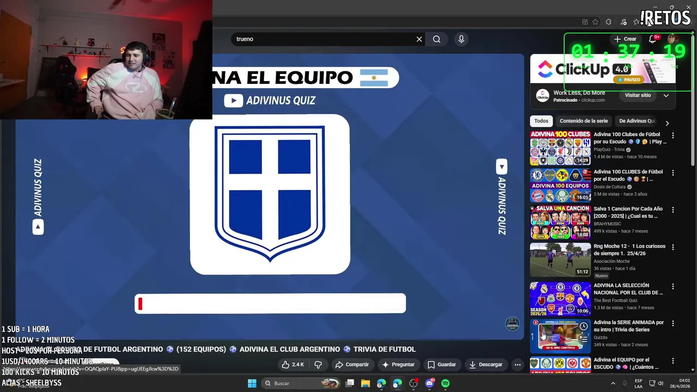Open Adivina 100 CLUBES por el Escudo title
Image resolution: width=697 pixels, height=392 pixels.
point(628,175)
